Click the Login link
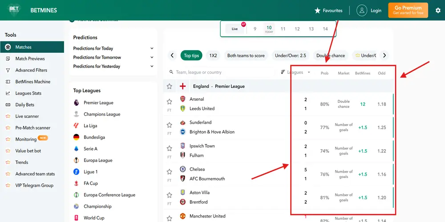This screenshot has height=222, width=445. 376,11
